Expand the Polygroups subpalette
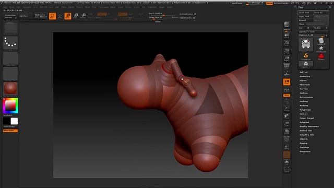This screenshot has width=334, height=188. pos(305,110)
